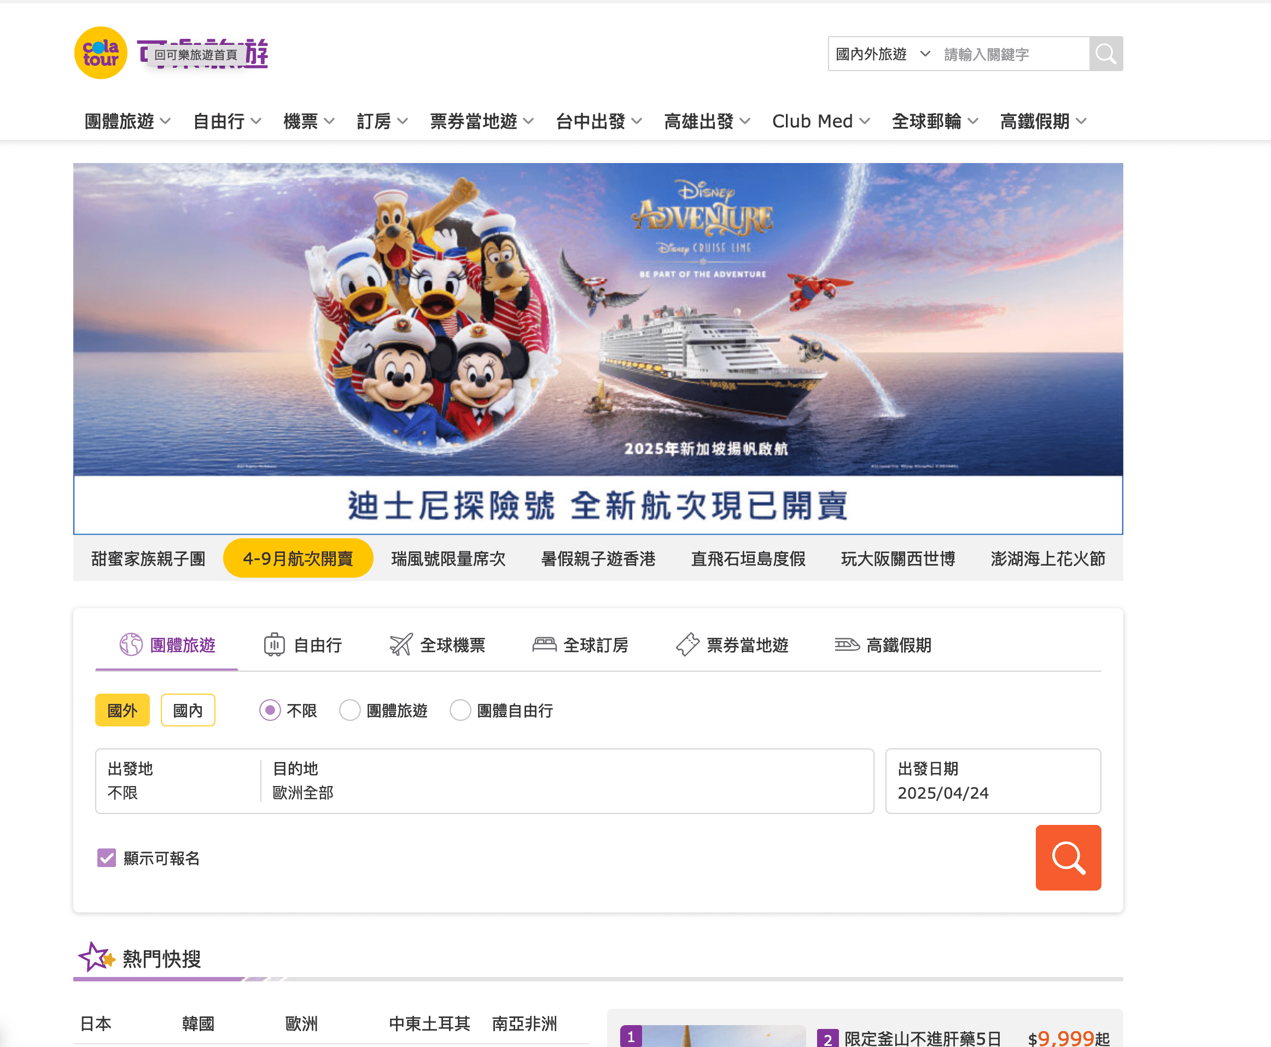Toggle the 顯示可報名 checkbox
The image size is (1271, 1047).
pos(107,857)
